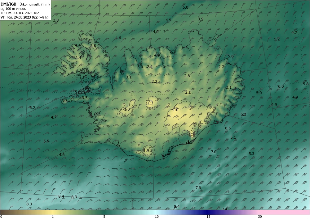Click the 2.8 value next to 4.4
Viewport: 310px width, 219px height.
(x=93, y=46)
